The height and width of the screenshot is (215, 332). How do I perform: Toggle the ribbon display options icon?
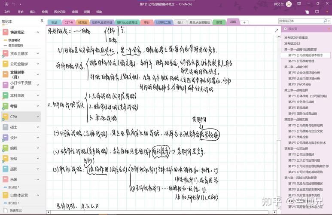(299, 3)
